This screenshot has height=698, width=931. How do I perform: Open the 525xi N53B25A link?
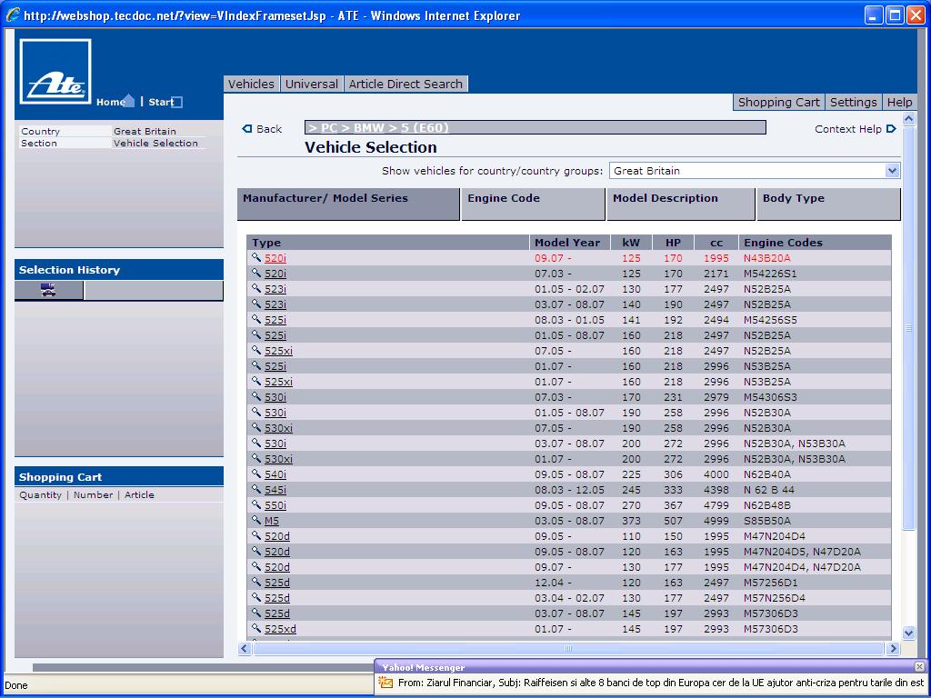click(278, 382)
